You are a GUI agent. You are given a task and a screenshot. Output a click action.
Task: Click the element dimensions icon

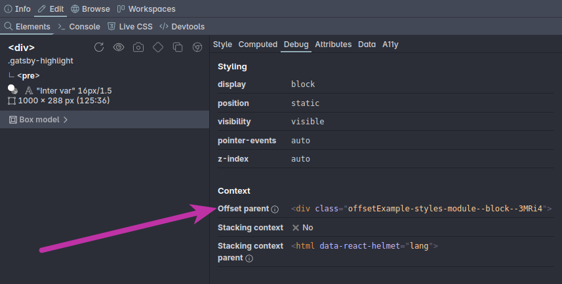12,101
